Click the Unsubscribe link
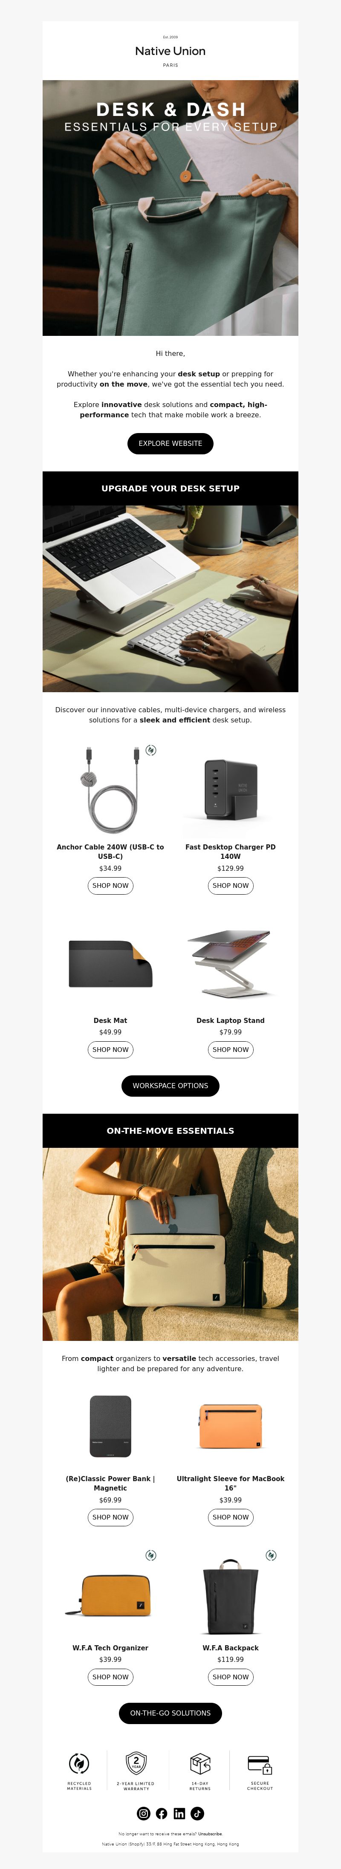Image resolution: width=341 pixels, height=1869 pixels. coord(211,1834)
